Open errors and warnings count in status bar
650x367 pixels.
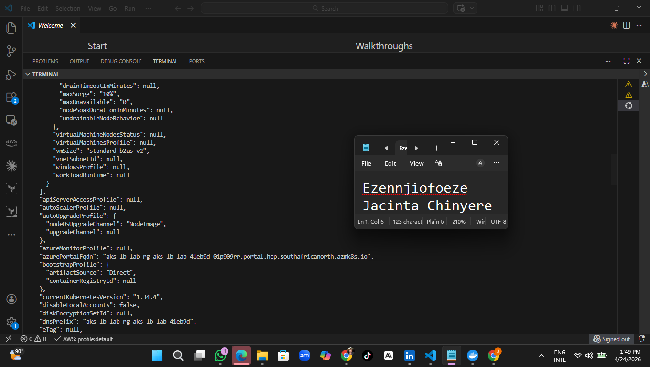pos(33,339)
